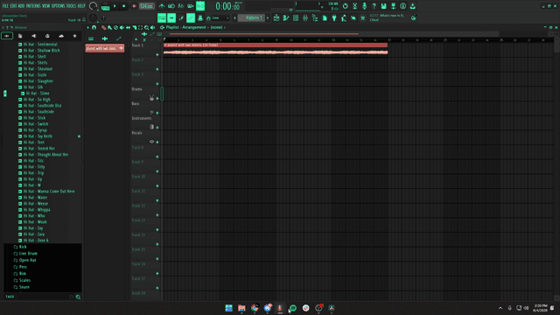560x315 pixels.
Task: Toggle the highlighted loop recording icon
Action: click(x=200, y=6)
